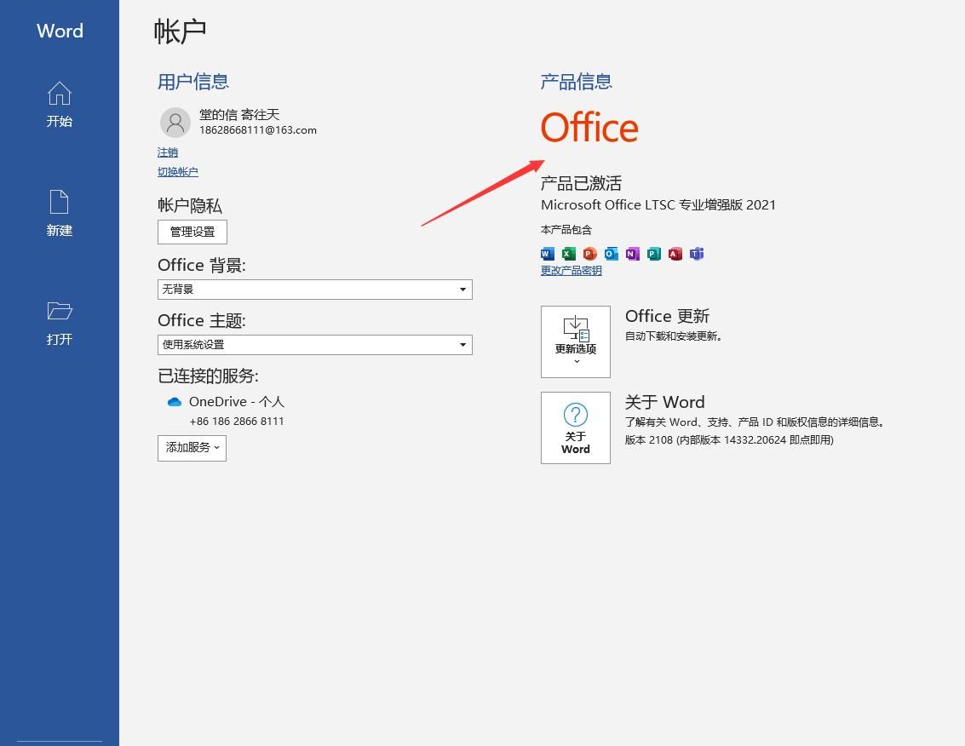The width and height of the screenshot is (965, 746).
Task: Click the Publisher app icon
Action: 654,254
